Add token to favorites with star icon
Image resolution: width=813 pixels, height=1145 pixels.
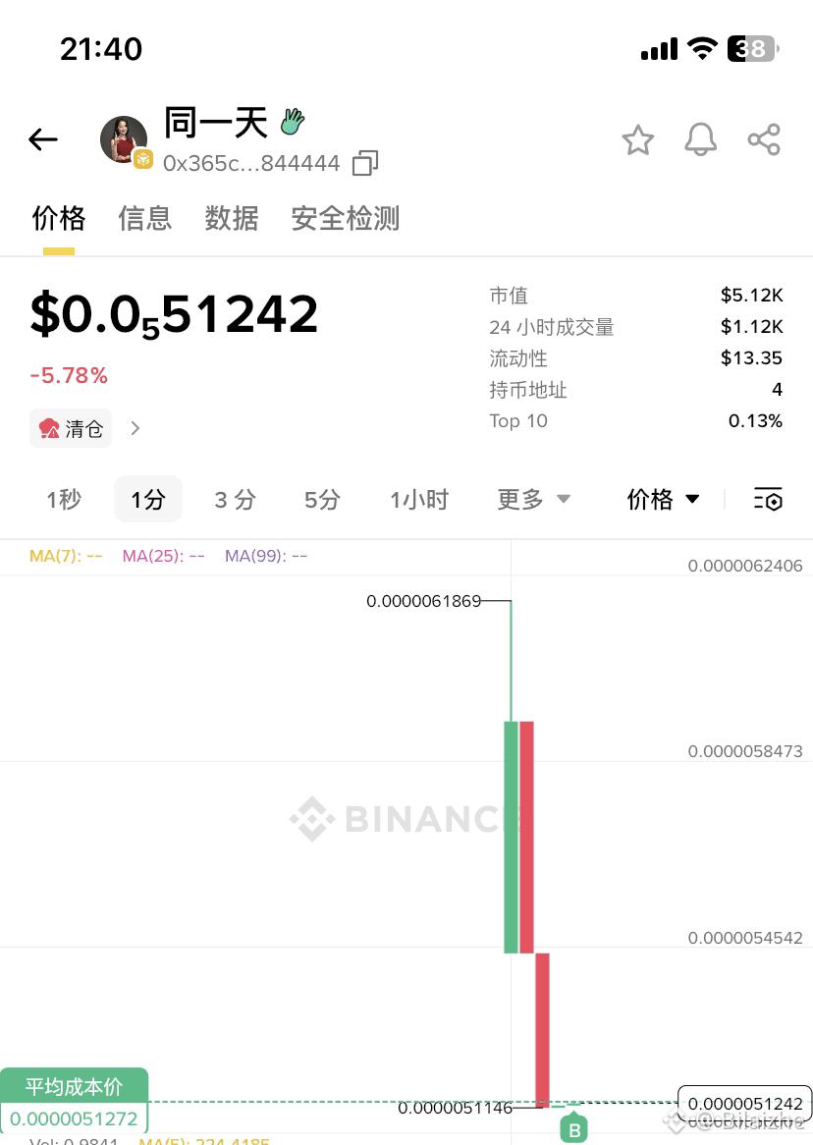[638, 140]
